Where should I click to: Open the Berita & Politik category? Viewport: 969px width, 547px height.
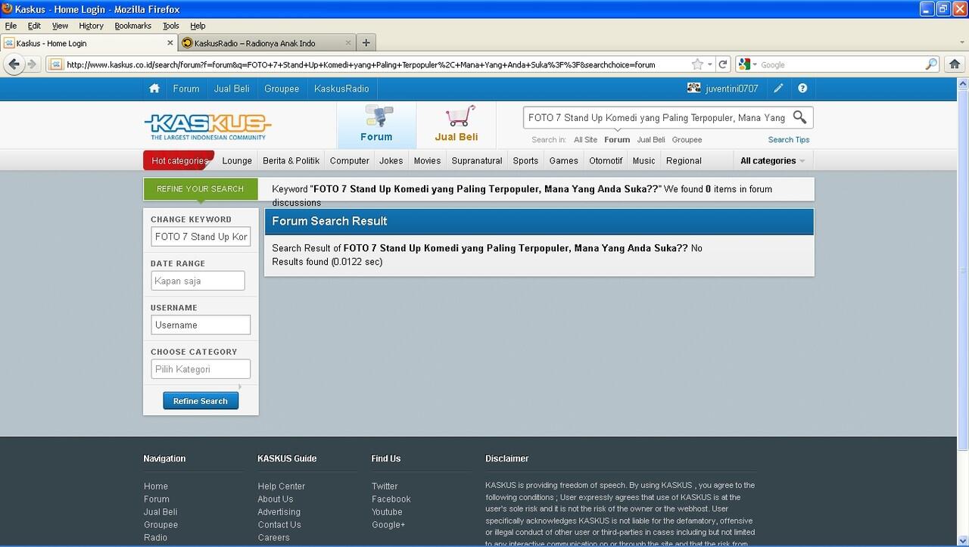[x=291, y=160]
